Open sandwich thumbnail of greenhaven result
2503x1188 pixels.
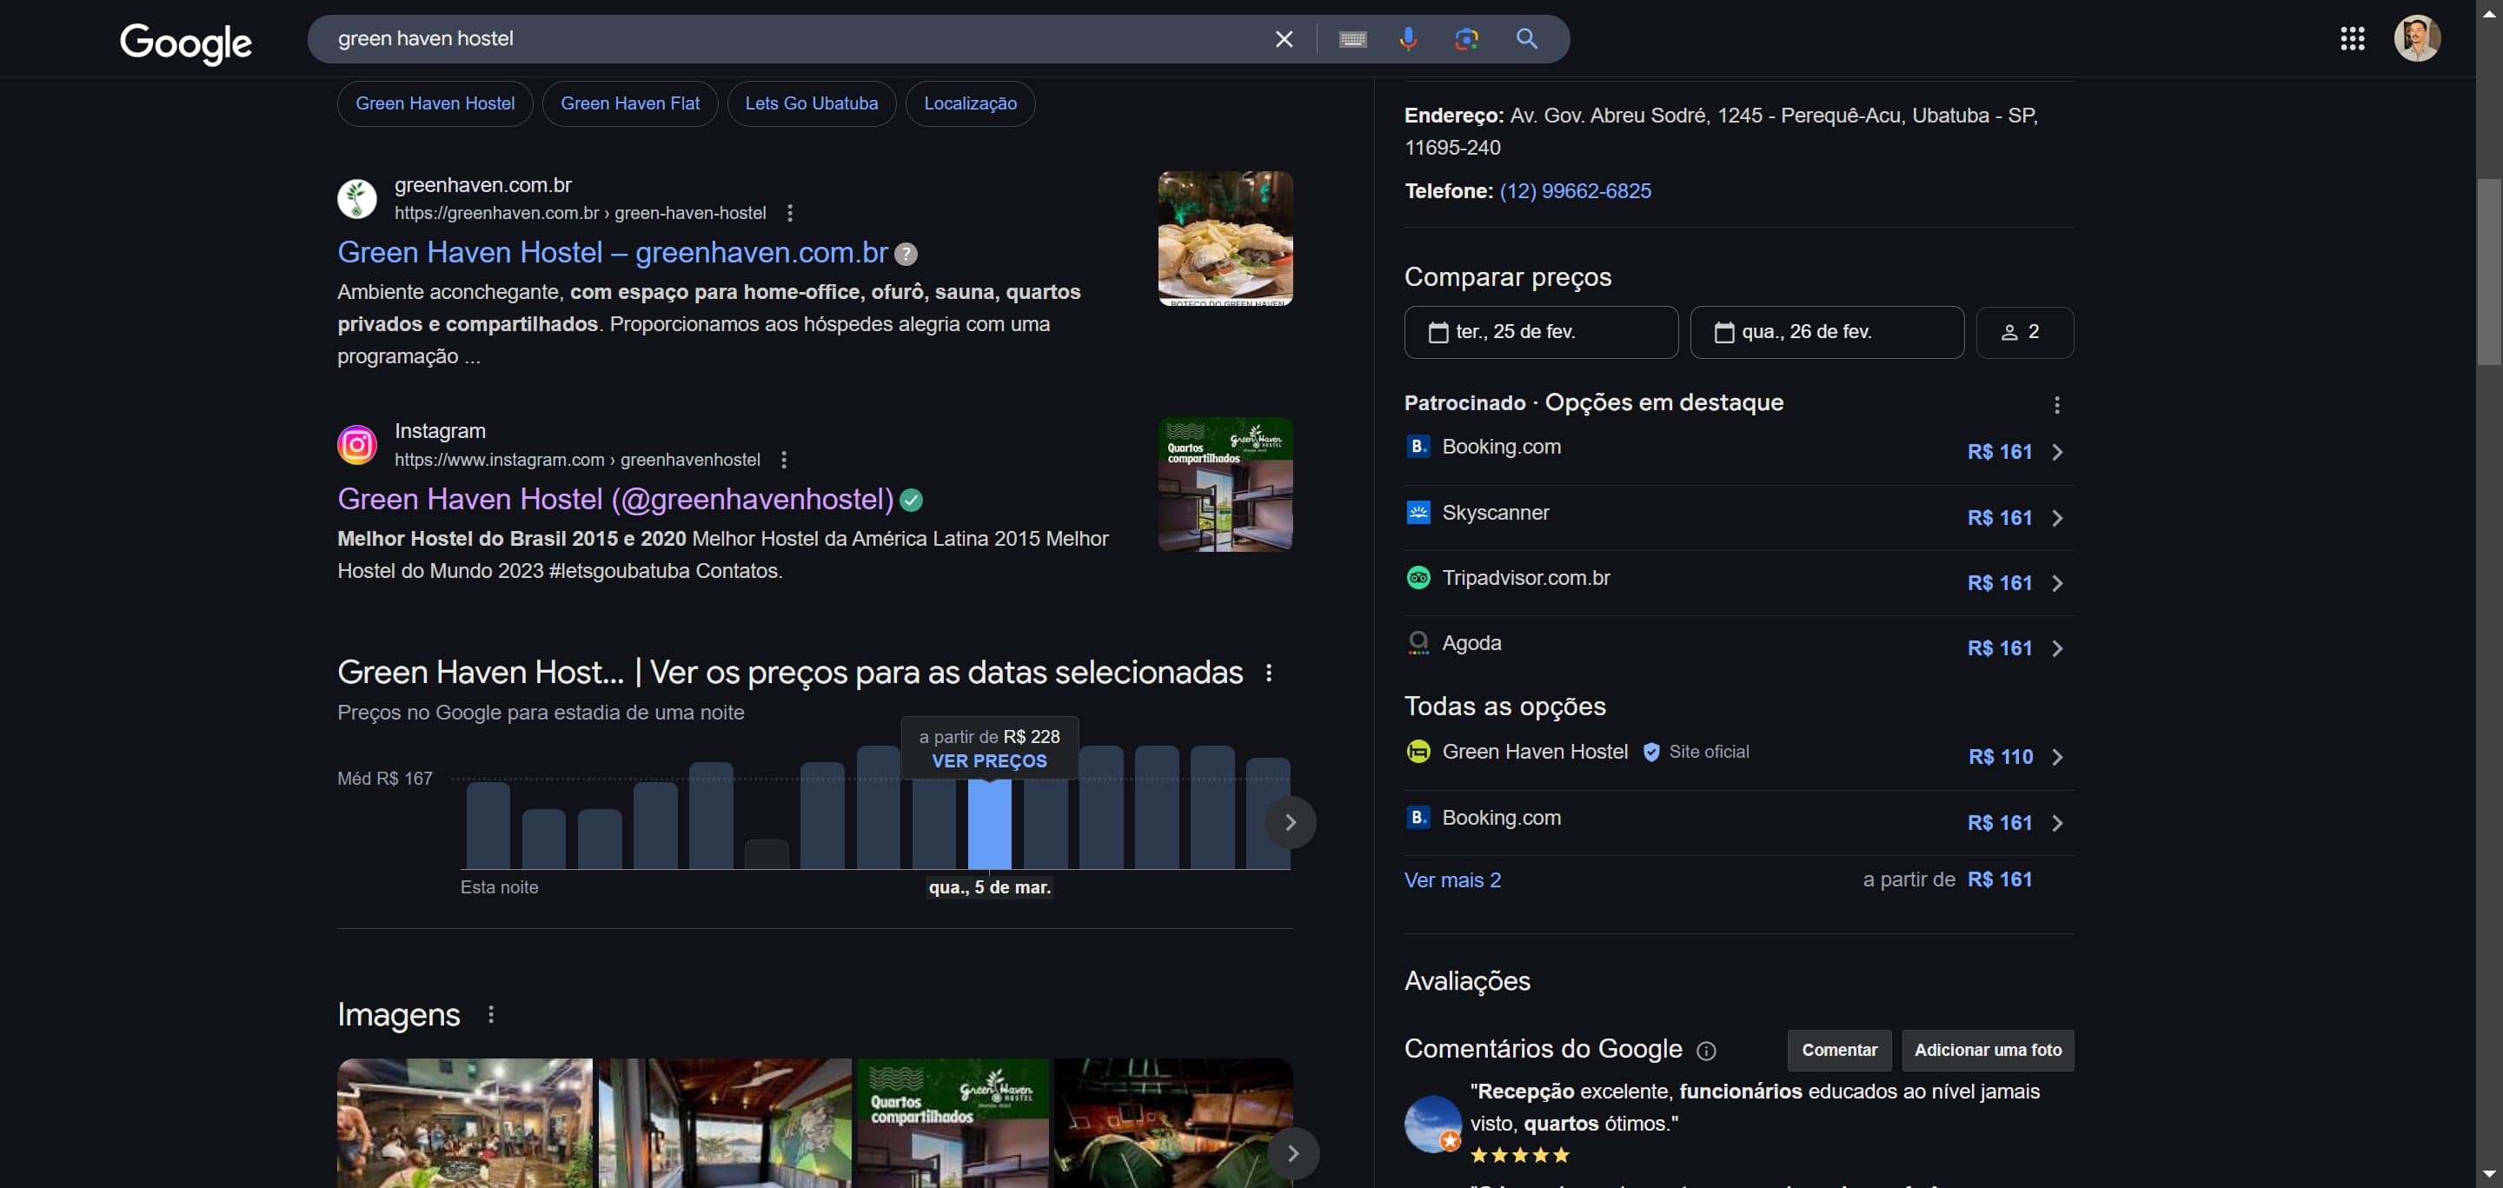1225,239
